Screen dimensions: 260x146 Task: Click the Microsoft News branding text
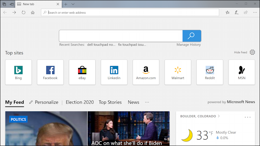(241, 102)
